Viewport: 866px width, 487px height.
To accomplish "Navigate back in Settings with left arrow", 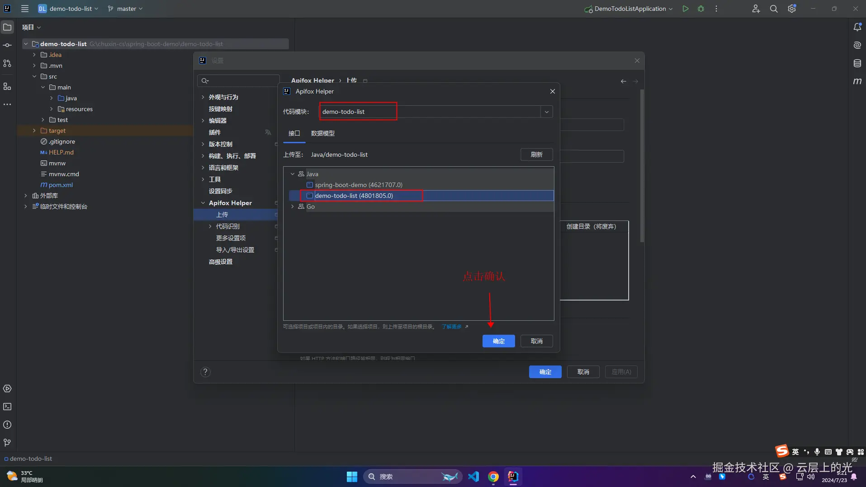I will click(x=624, y=81).
